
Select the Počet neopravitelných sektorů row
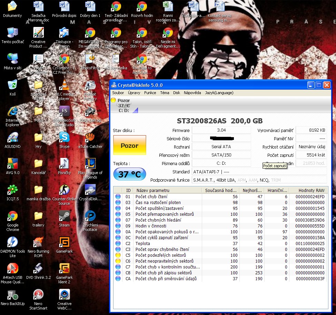point(164,261)
